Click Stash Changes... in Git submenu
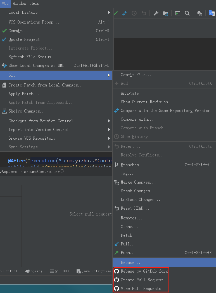Screen dimensions: 216x293 tap(138, 191)
